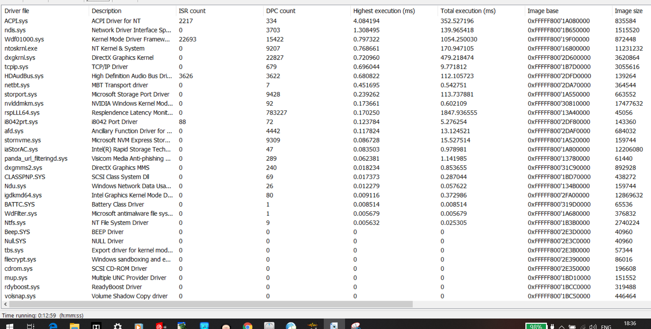Select the WdFilter.sys row
Viewport: 651px width, 329px height.
[326, 213]
